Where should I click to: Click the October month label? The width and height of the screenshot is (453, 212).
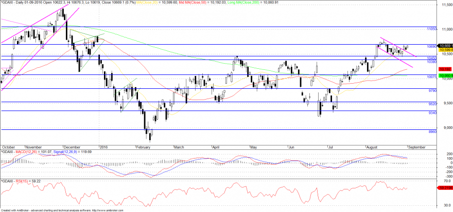7,147
